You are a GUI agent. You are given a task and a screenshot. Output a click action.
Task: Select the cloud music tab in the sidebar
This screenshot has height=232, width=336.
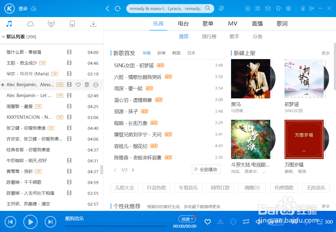click(x=31, y=24)
